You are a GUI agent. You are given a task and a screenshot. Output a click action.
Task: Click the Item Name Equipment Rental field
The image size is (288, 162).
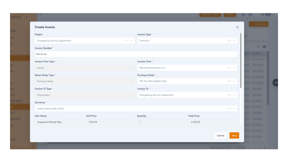tap(59, 122)
